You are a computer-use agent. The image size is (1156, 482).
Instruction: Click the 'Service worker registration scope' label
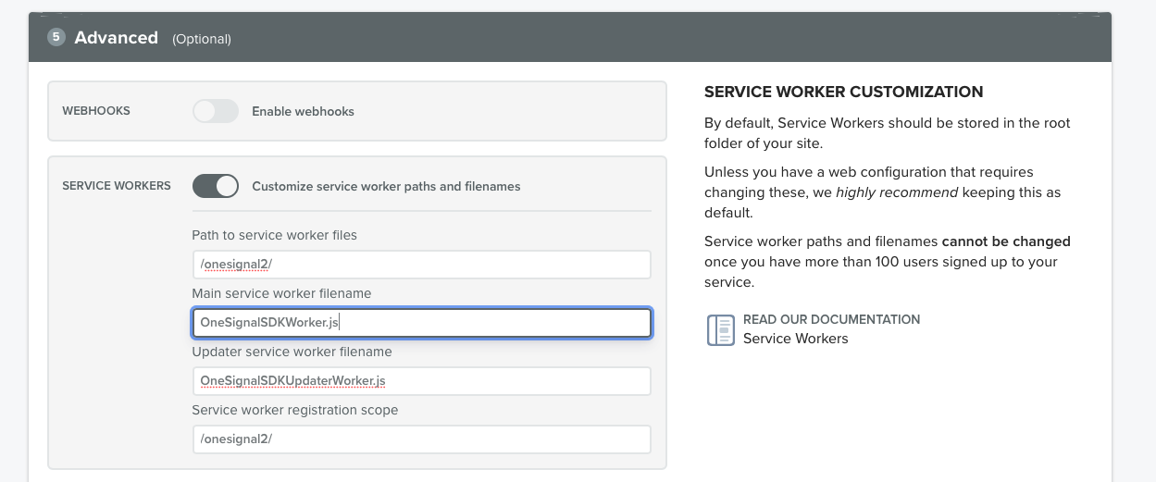[294, 410]
